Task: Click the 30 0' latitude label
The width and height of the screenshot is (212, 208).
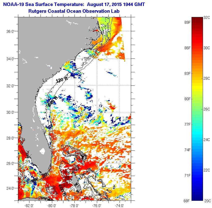Action: [x=10, y=112]
